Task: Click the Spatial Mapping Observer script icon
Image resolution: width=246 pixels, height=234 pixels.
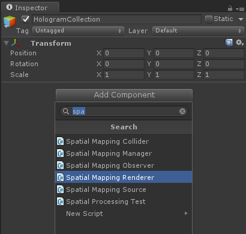Action: pos(60,165)
